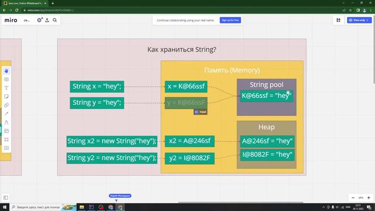This screenshot has height=211, width=375.
Task: Select the Pen drawing tool
Action: point(6,122)
